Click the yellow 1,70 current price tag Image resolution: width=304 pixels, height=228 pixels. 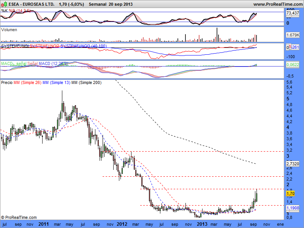click(290, 193)
